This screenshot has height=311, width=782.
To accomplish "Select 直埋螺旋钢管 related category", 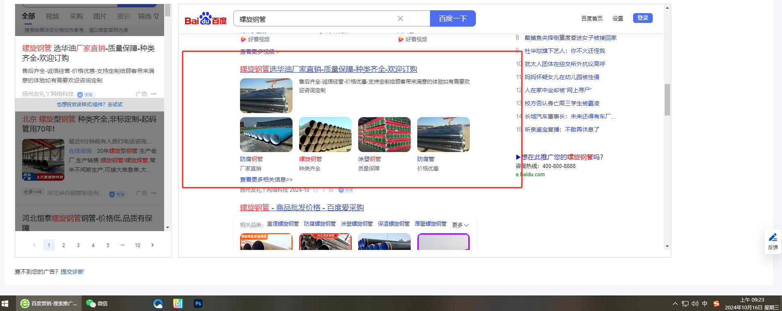I will pyautogui.click(x=283, y=224).
